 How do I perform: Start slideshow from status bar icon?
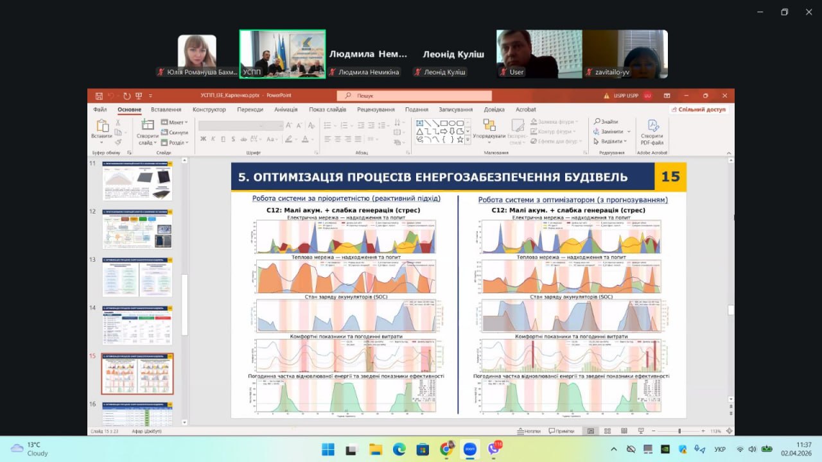click(x=640, y=431)
